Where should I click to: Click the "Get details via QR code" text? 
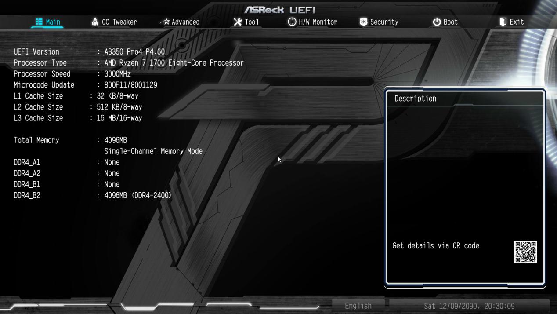click(435, 246)
